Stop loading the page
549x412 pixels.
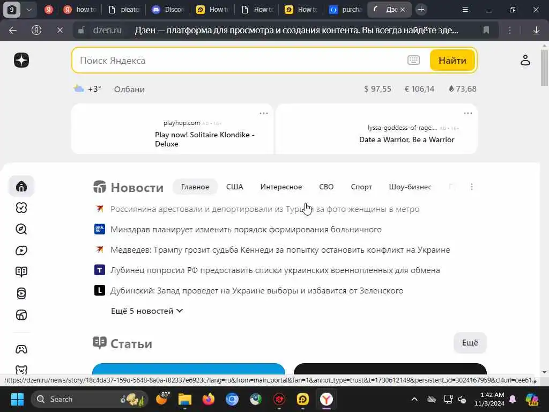tap(60, 31)
